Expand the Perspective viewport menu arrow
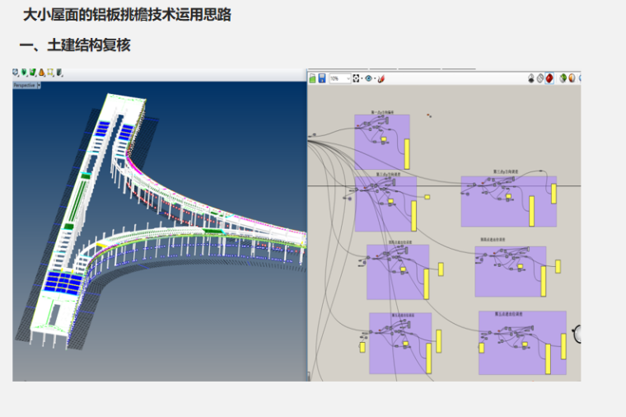Viewport: 626px width, 417px height. click(x=39, y=85)
